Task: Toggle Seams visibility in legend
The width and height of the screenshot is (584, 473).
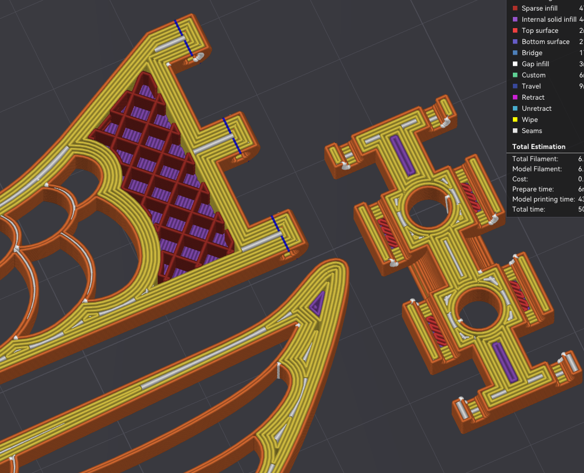Action: pyautogui.click(x=531, y=131)
